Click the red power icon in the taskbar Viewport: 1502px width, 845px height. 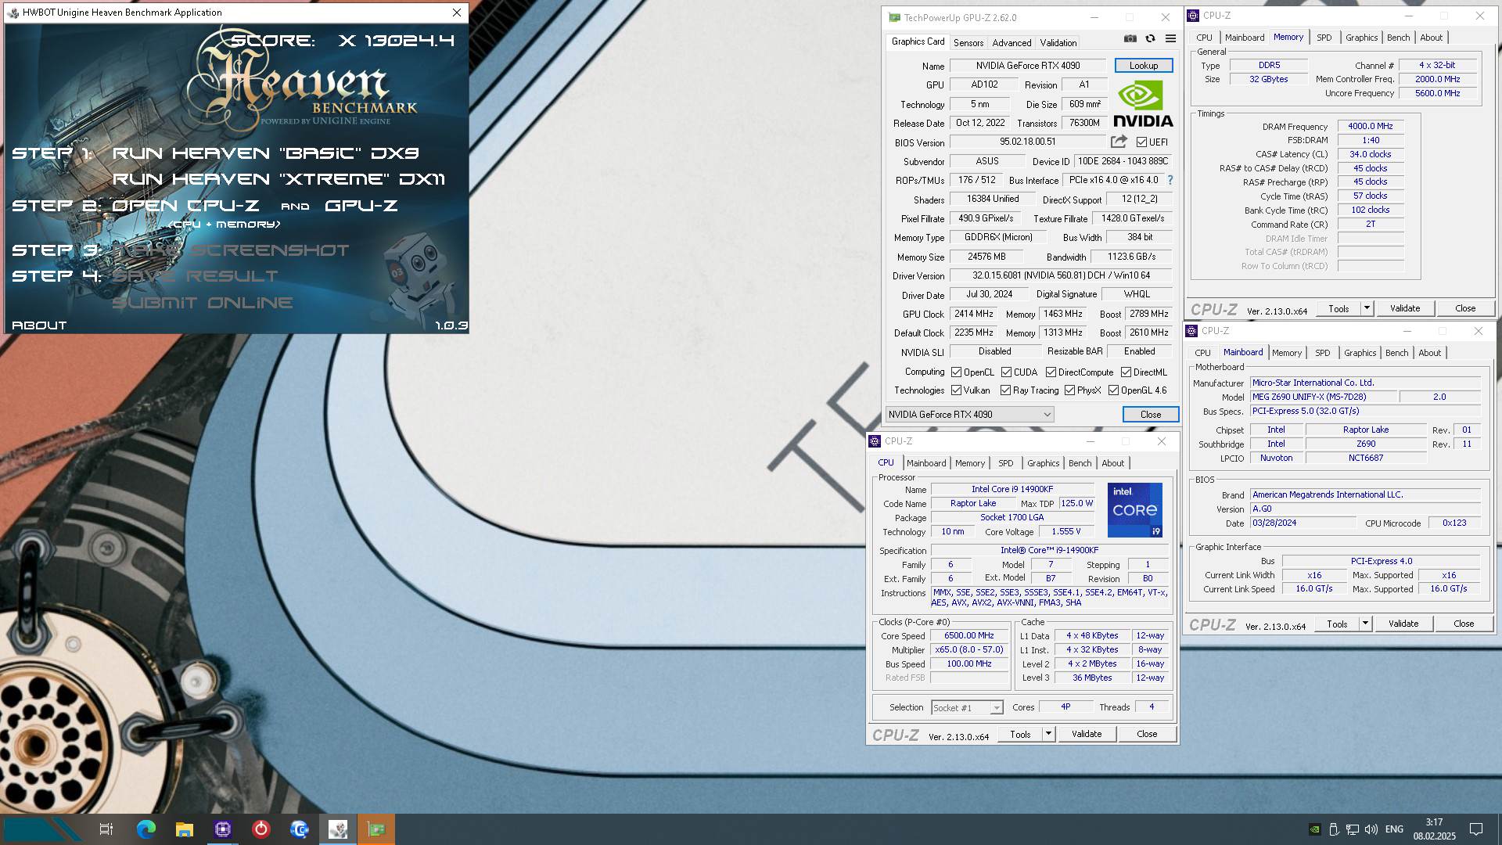(261, 829)
